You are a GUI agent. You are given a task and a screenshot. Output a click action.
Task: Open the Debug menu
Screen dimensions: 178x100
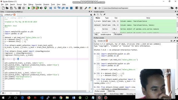click(31, 4)
